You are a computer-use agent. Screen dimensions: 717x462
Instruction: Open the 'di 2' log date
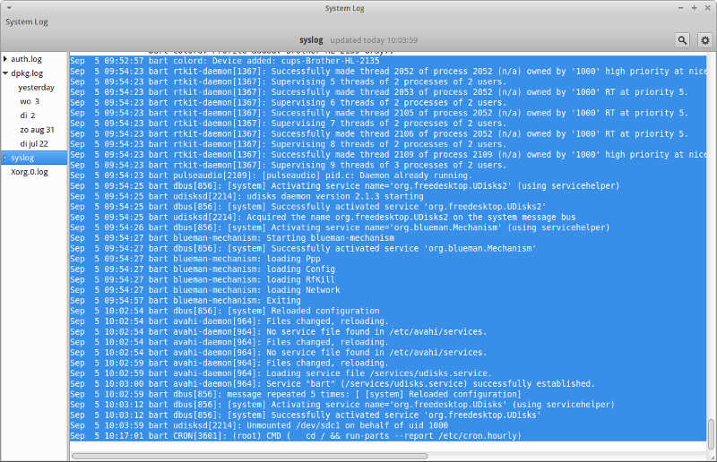tap(28, 115)
